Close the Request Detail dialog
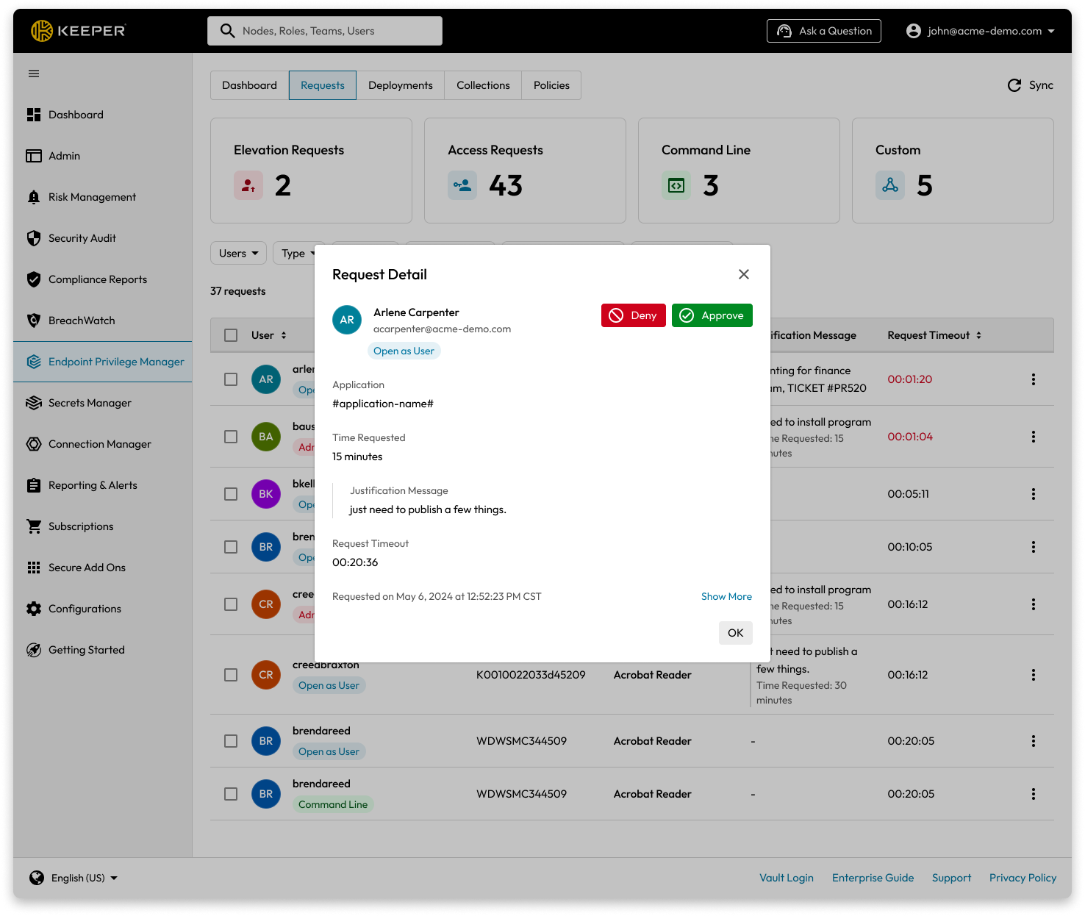The height and width of the screenshot is (916, 1085). tap(743, 274)
